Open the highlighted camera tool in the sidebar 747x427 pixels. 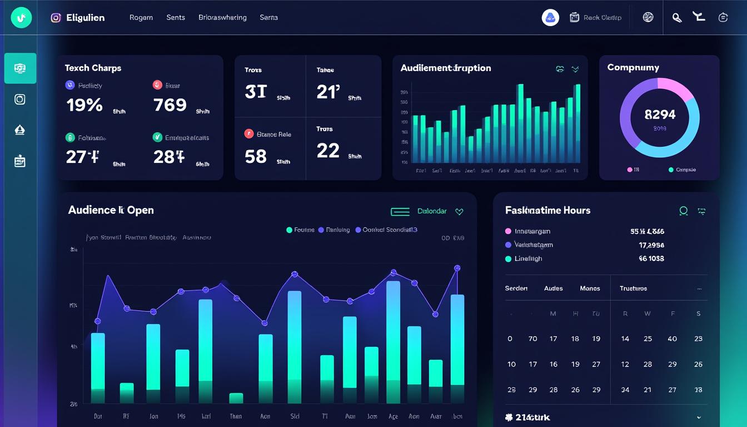20,68
